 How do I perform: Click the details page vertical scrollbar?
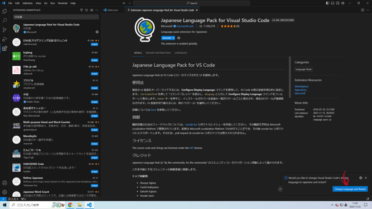click(290, 77)
